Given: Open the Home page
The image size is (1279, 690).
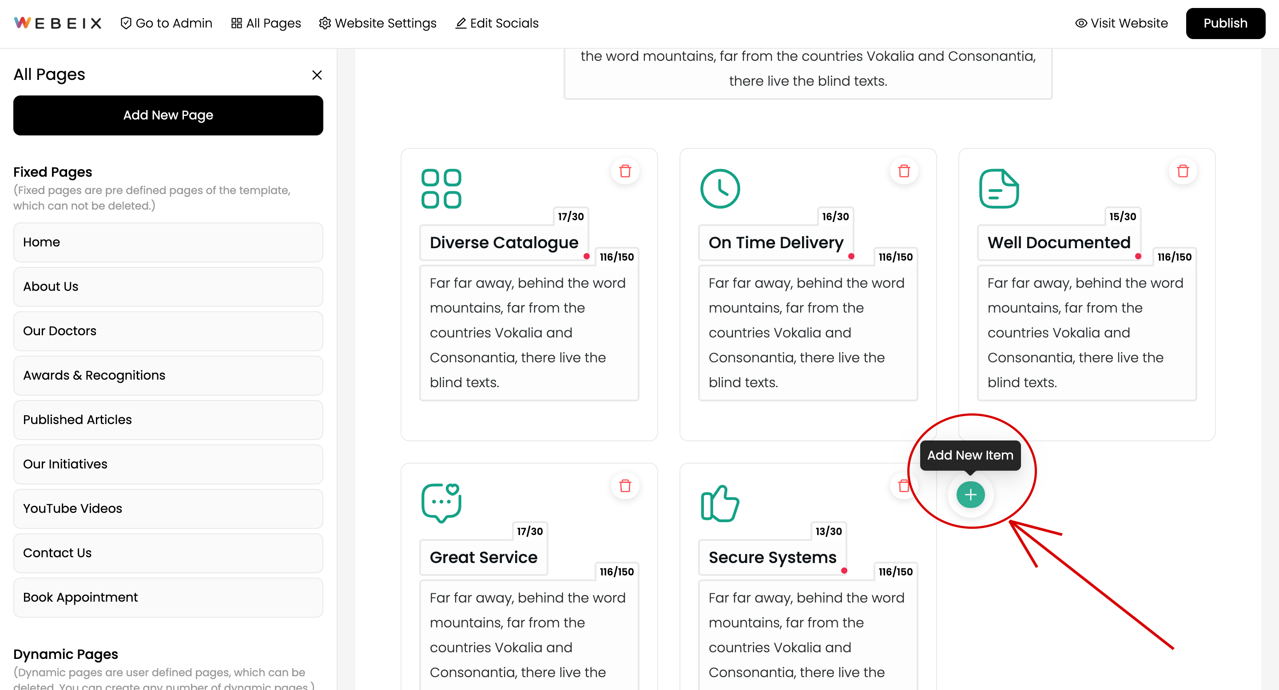Looking at the screenshot, I should pos(168,242).
